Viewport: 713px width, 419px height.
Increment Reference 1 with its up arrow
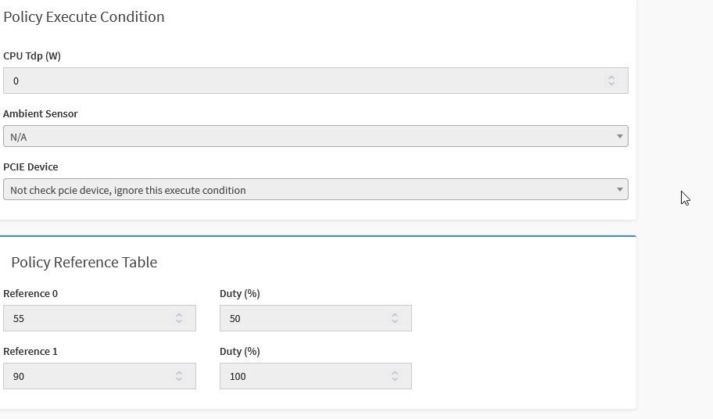[x=179, y=373]
